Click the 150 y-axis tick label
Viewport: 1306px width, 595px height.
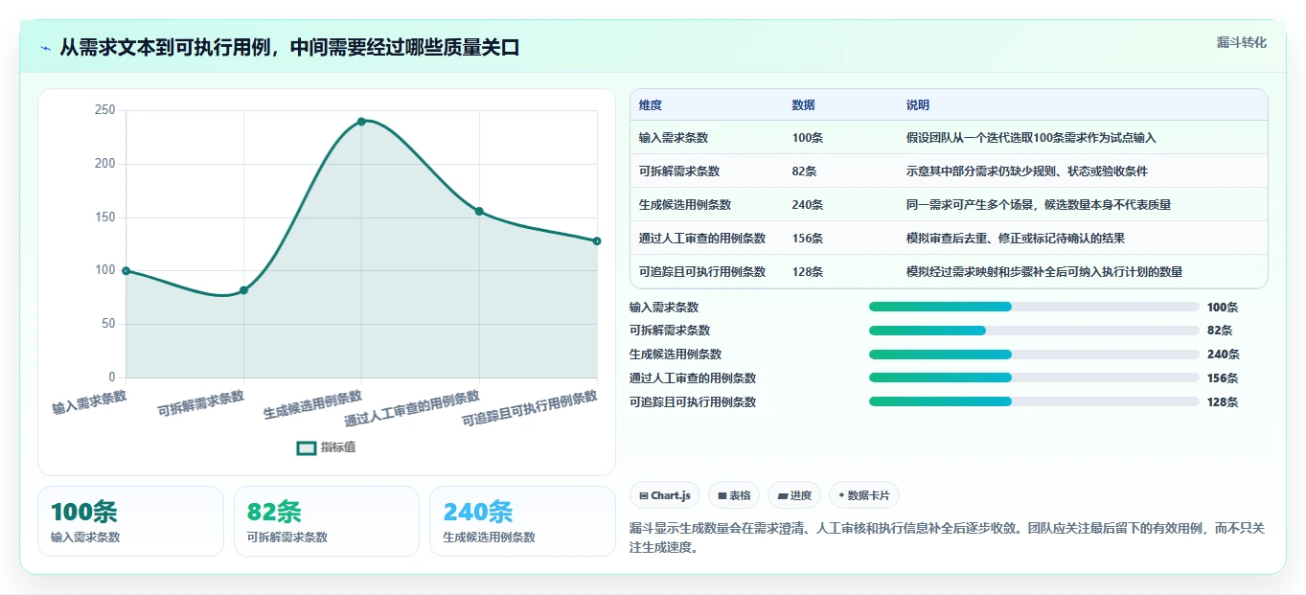(105, 217)
